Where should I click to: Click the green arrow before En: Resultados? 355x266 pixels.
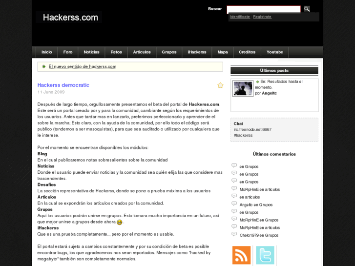(257, 82)
